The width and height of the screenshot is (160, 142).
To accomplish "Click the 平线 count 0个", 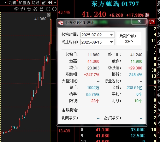I will [x=139, y=94].
